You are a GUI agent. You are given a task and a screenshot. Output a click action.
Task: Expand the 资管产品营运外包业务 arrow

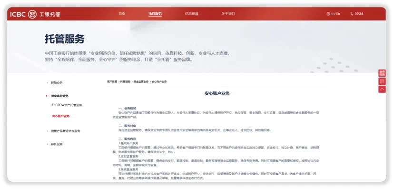[47, 131]
